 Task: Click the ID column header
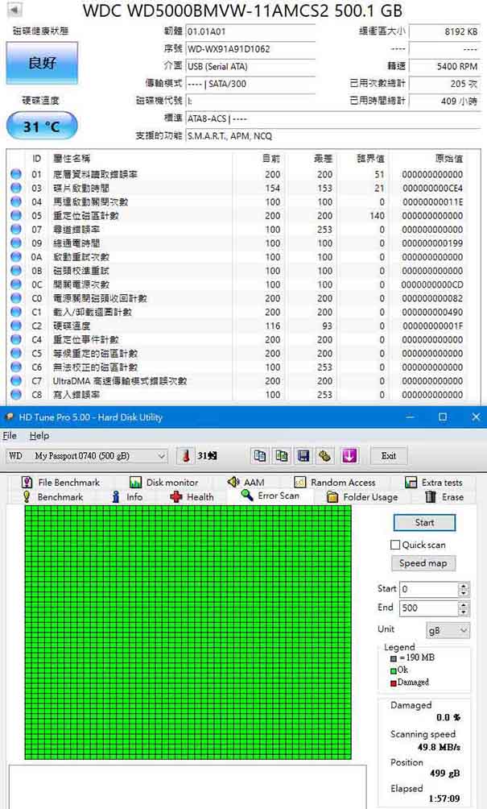pos(36,159)
